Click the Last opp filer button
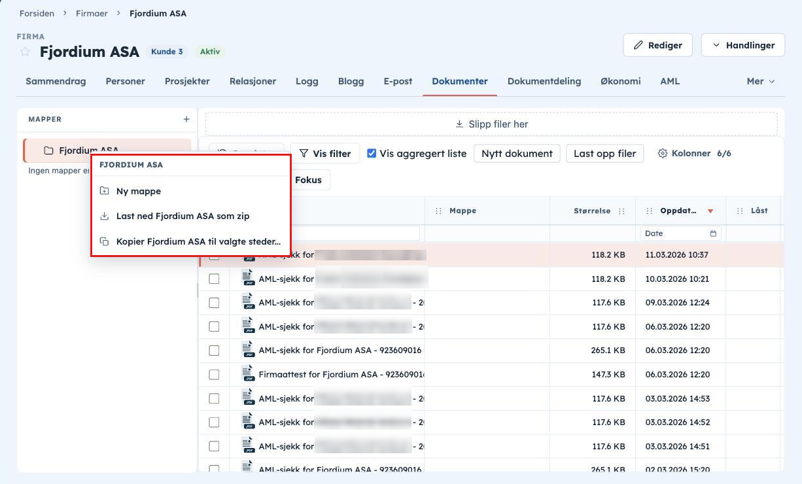802x484 pixels. click(605, 154)
